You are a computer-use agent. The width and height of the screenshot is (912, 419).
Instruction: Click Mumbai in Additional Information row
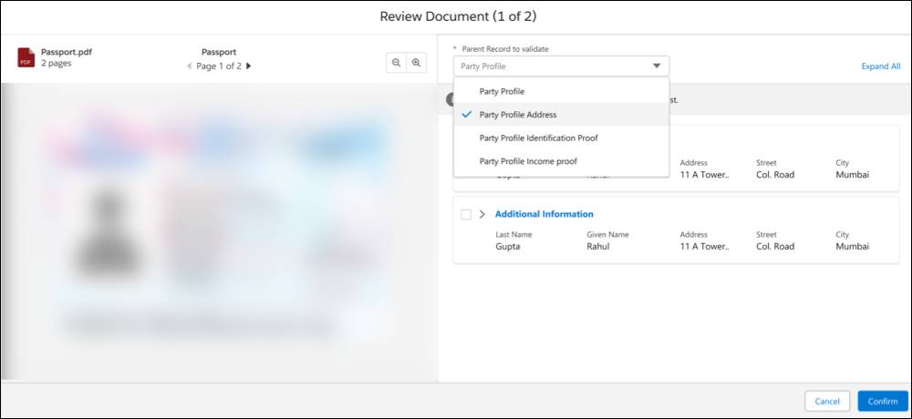[852, 247]
